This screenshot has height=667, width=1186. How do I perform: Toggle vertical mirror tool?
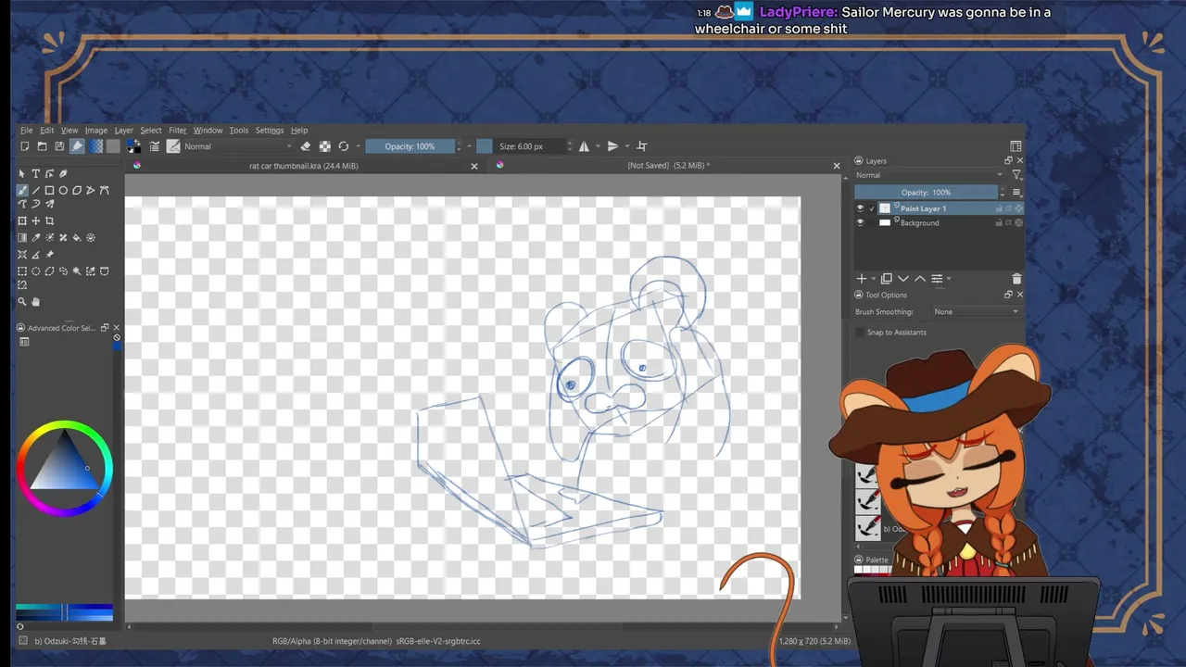[x=612, y=146]
